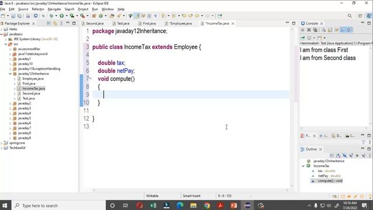Image resolution: width=373 pixels, height=210 pixels.
Task: Select Test.java in Package Explorer
Action: 29,99
